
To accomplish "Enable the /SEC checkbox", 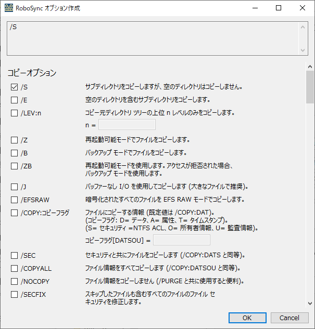I will (x=14, y=255).
